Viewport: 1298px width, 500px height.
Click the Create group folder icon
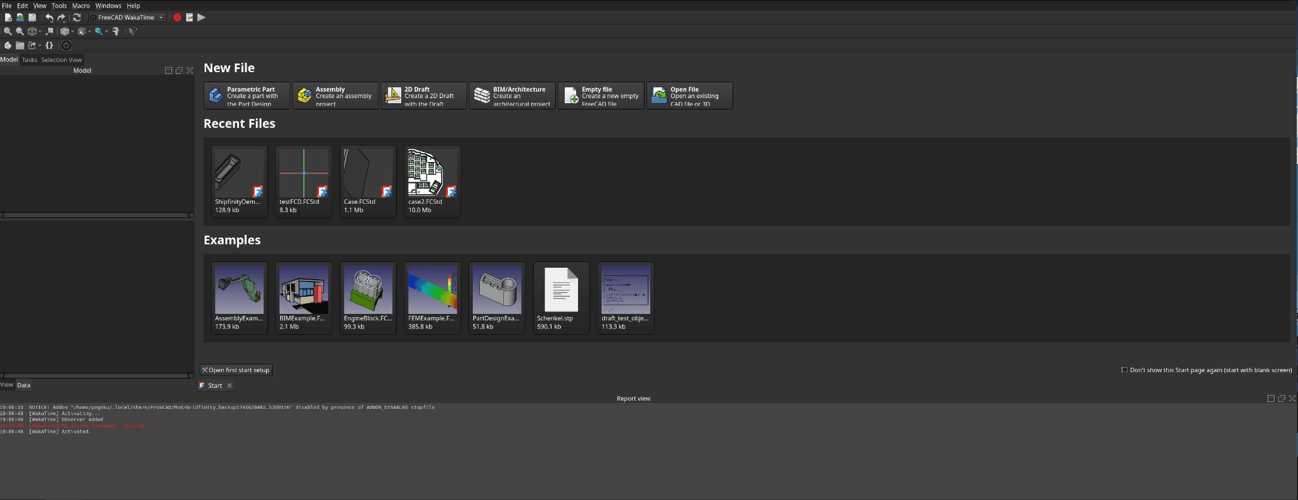[20, 46]
